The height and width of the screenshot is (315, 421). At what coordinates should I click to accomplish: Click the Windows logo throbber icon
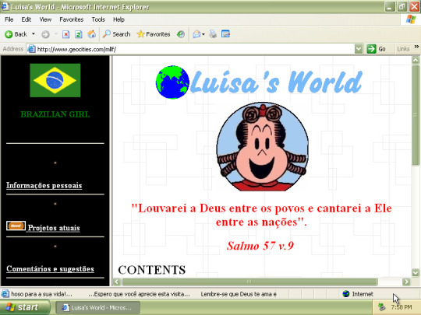coord(411,19)
